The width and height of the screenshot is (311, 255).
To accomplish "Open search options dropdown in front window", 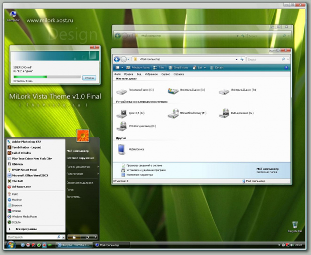I will click(x=288, y=59).
